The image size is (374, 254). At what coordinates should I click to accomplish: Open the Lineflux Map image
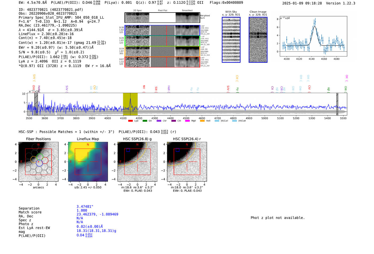click(x=88, y=162)
